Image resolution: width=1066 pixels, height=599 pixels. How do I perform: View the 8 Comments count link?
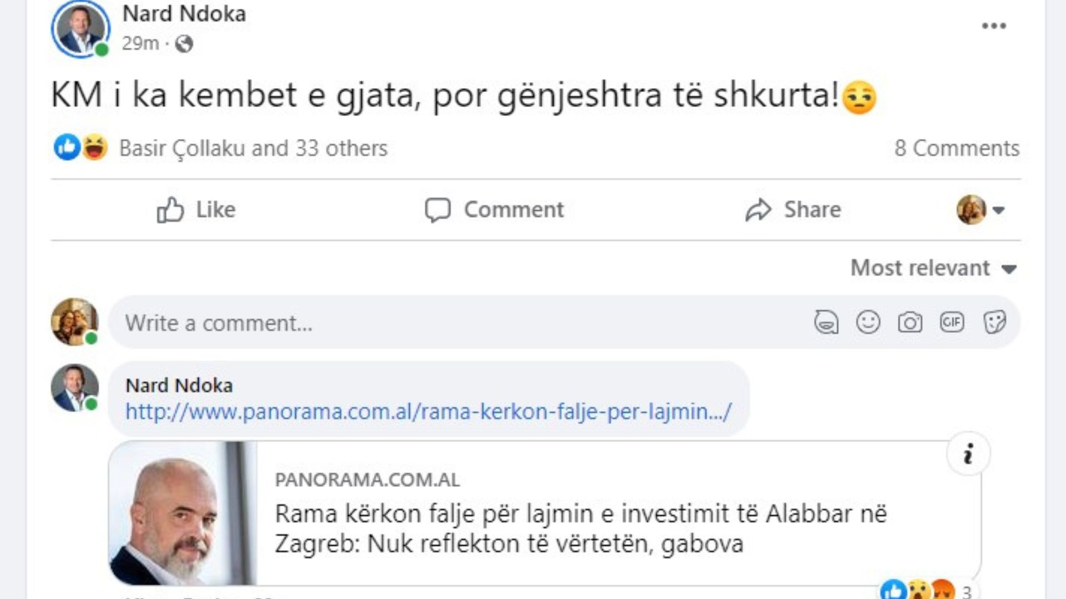click(957, 148)
